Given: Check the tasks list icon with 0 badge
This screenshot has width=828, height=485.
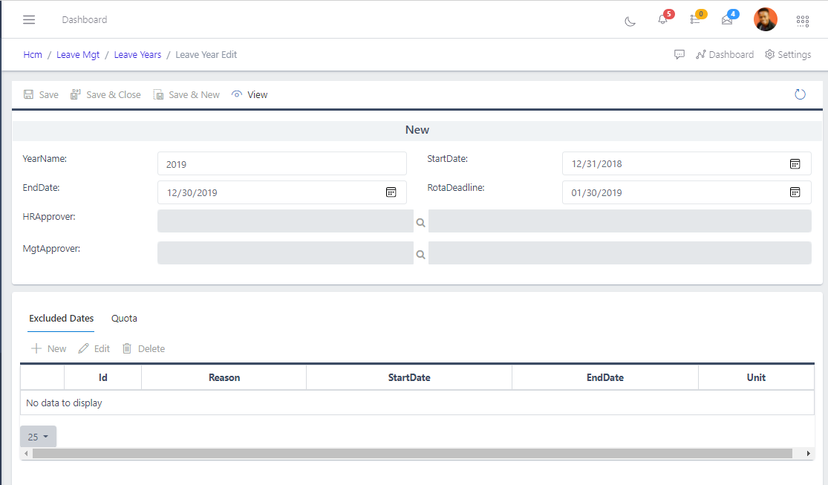Looking at the screenshot, I should pos(695,21).
